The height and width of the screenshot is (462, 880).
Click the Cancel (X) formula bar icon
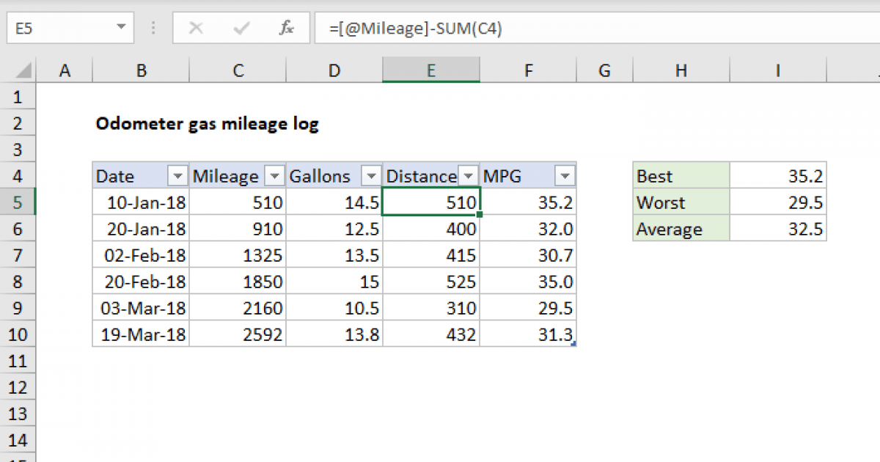point(196,29)
